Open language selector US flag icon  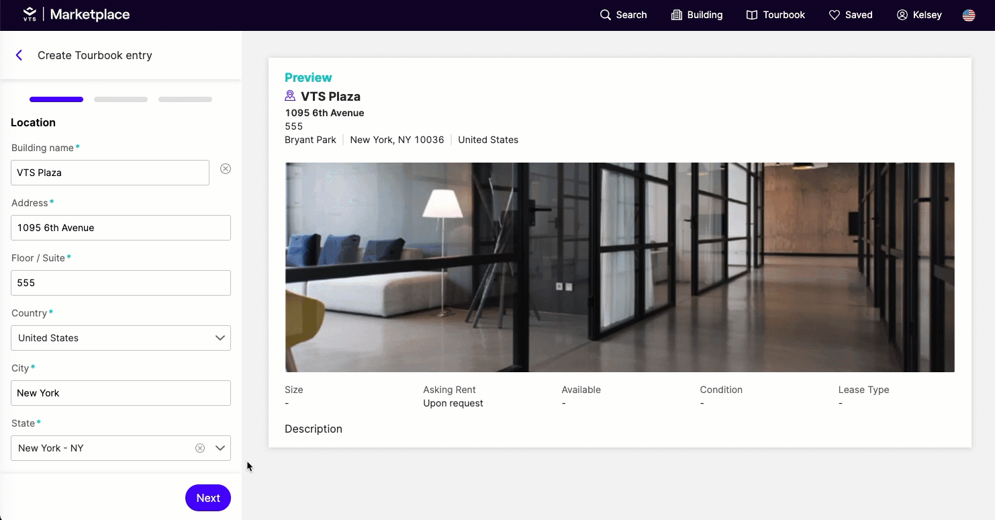point(969,15)
